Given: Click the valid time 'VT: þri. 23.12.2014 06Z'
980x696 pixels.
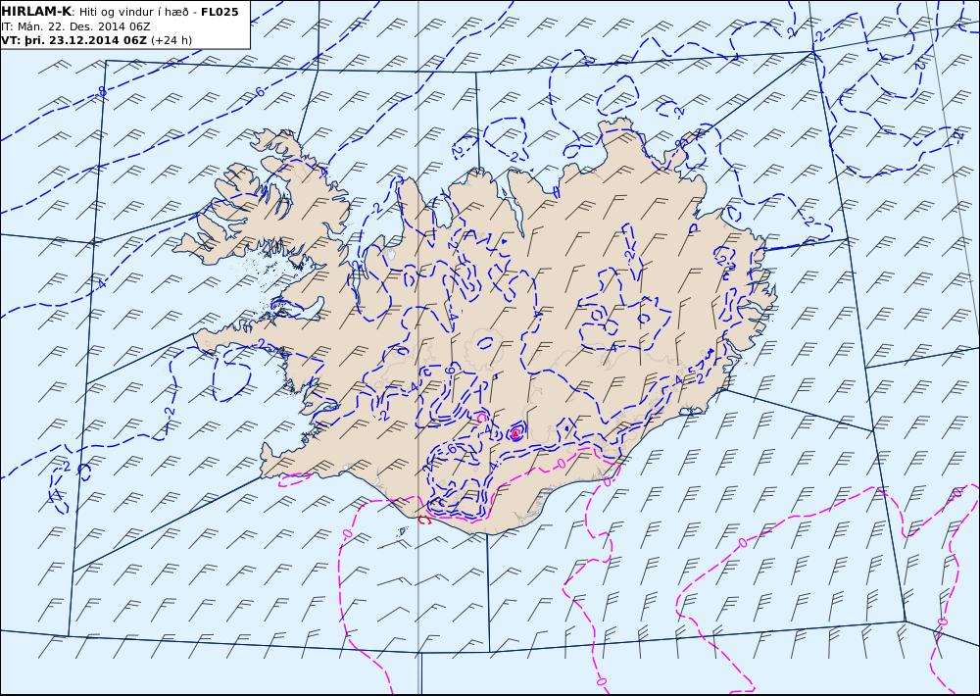Looking at the screenshot, I should (74, 40).
